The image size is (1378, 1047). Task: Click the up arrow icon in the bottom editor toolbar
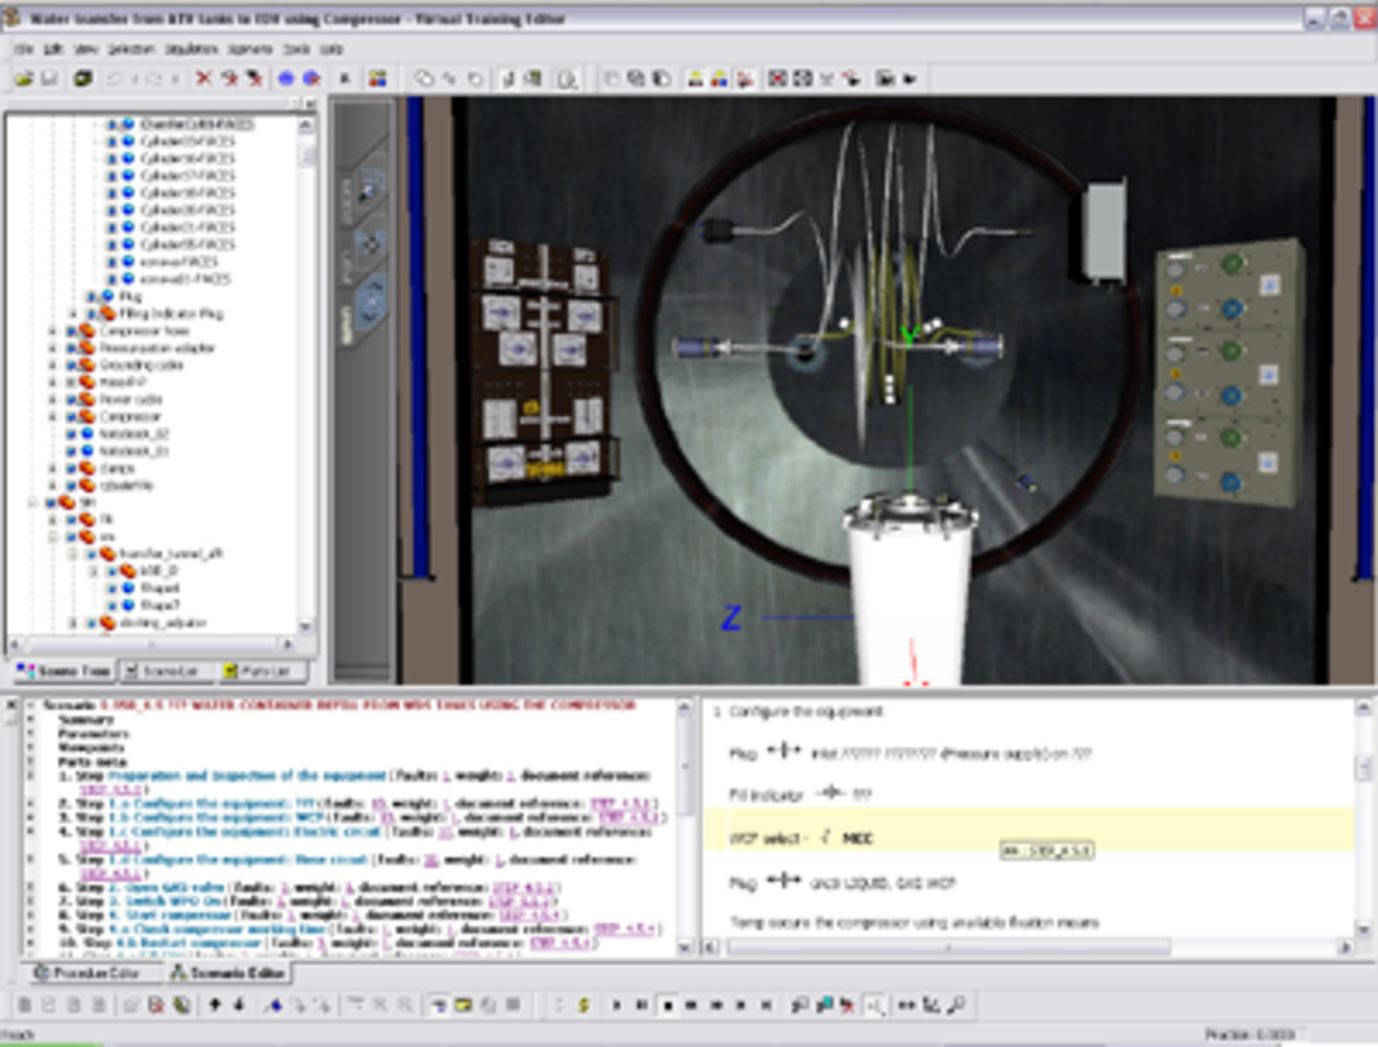click(x=215, y=1003)
